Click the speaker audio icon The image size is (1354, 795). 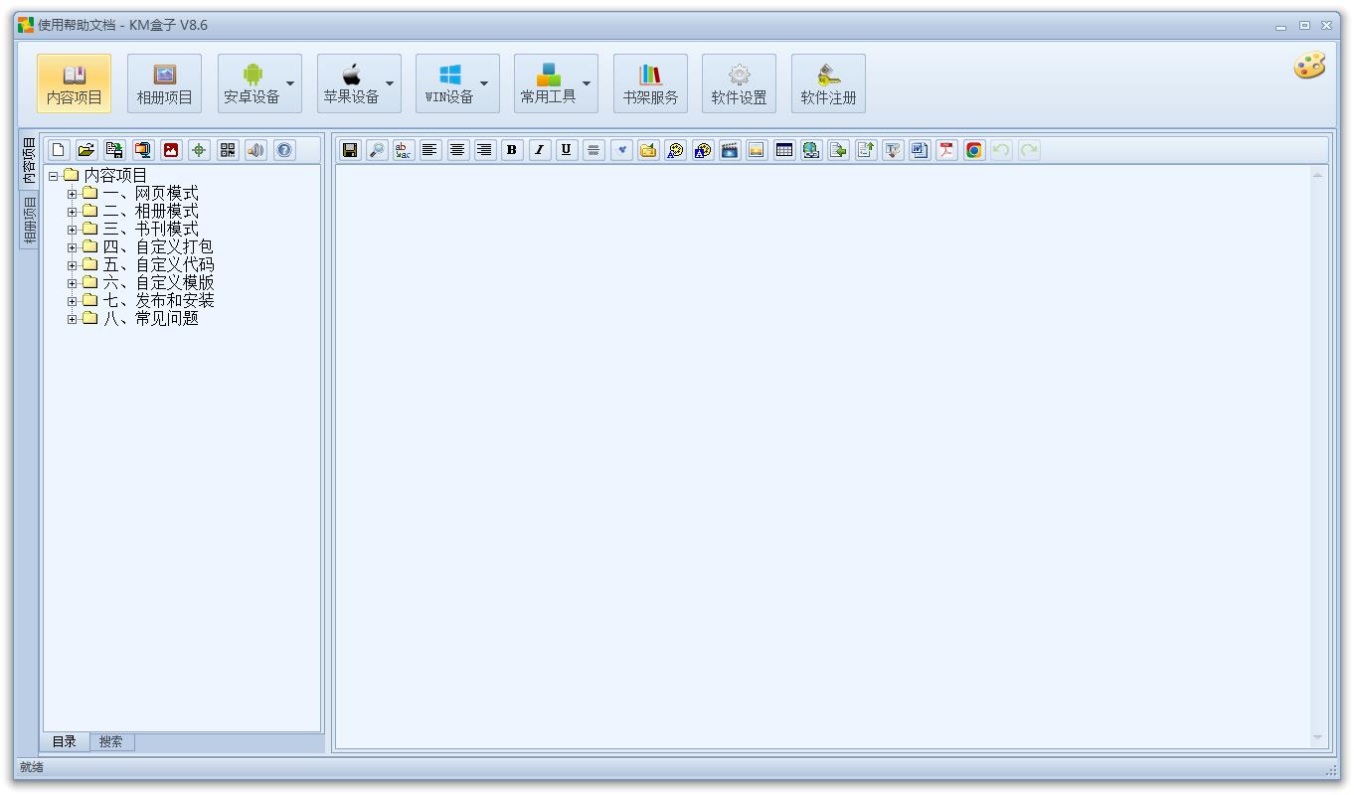coord(255,150)
